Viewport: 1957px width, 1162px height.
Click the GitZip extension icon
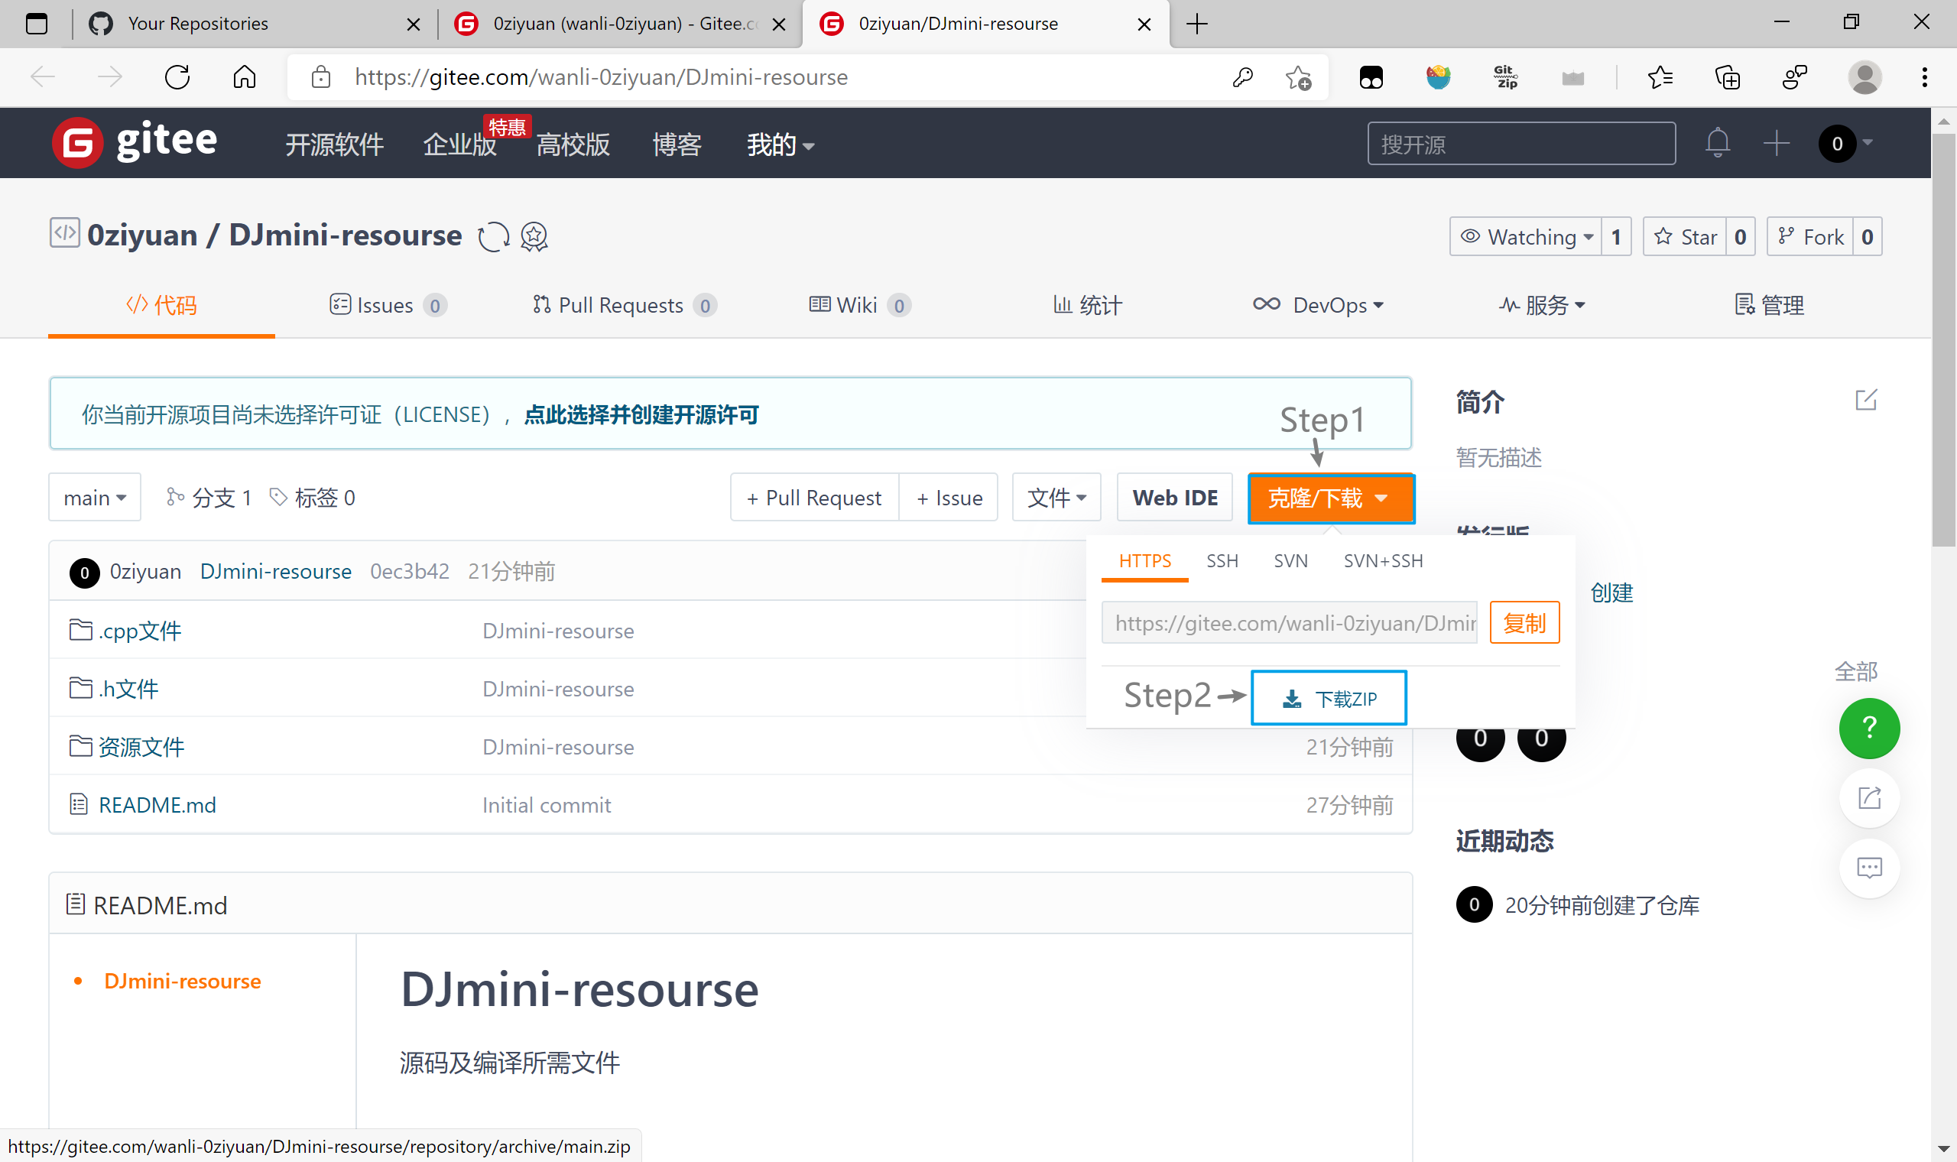tap(1505, 76)
